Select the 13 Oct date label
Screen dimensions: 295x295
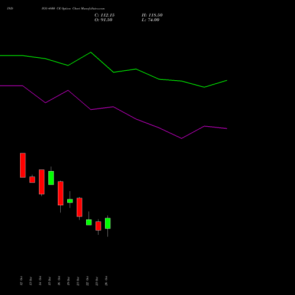coord(31,281)
